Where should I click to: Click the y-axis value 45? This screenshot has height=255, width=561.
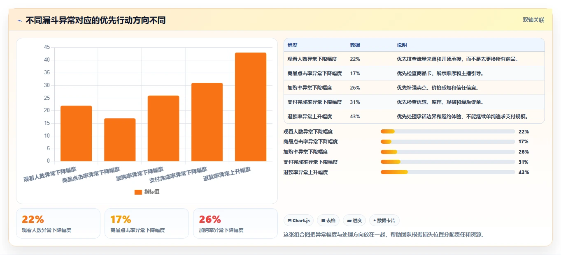click(47, 47)
